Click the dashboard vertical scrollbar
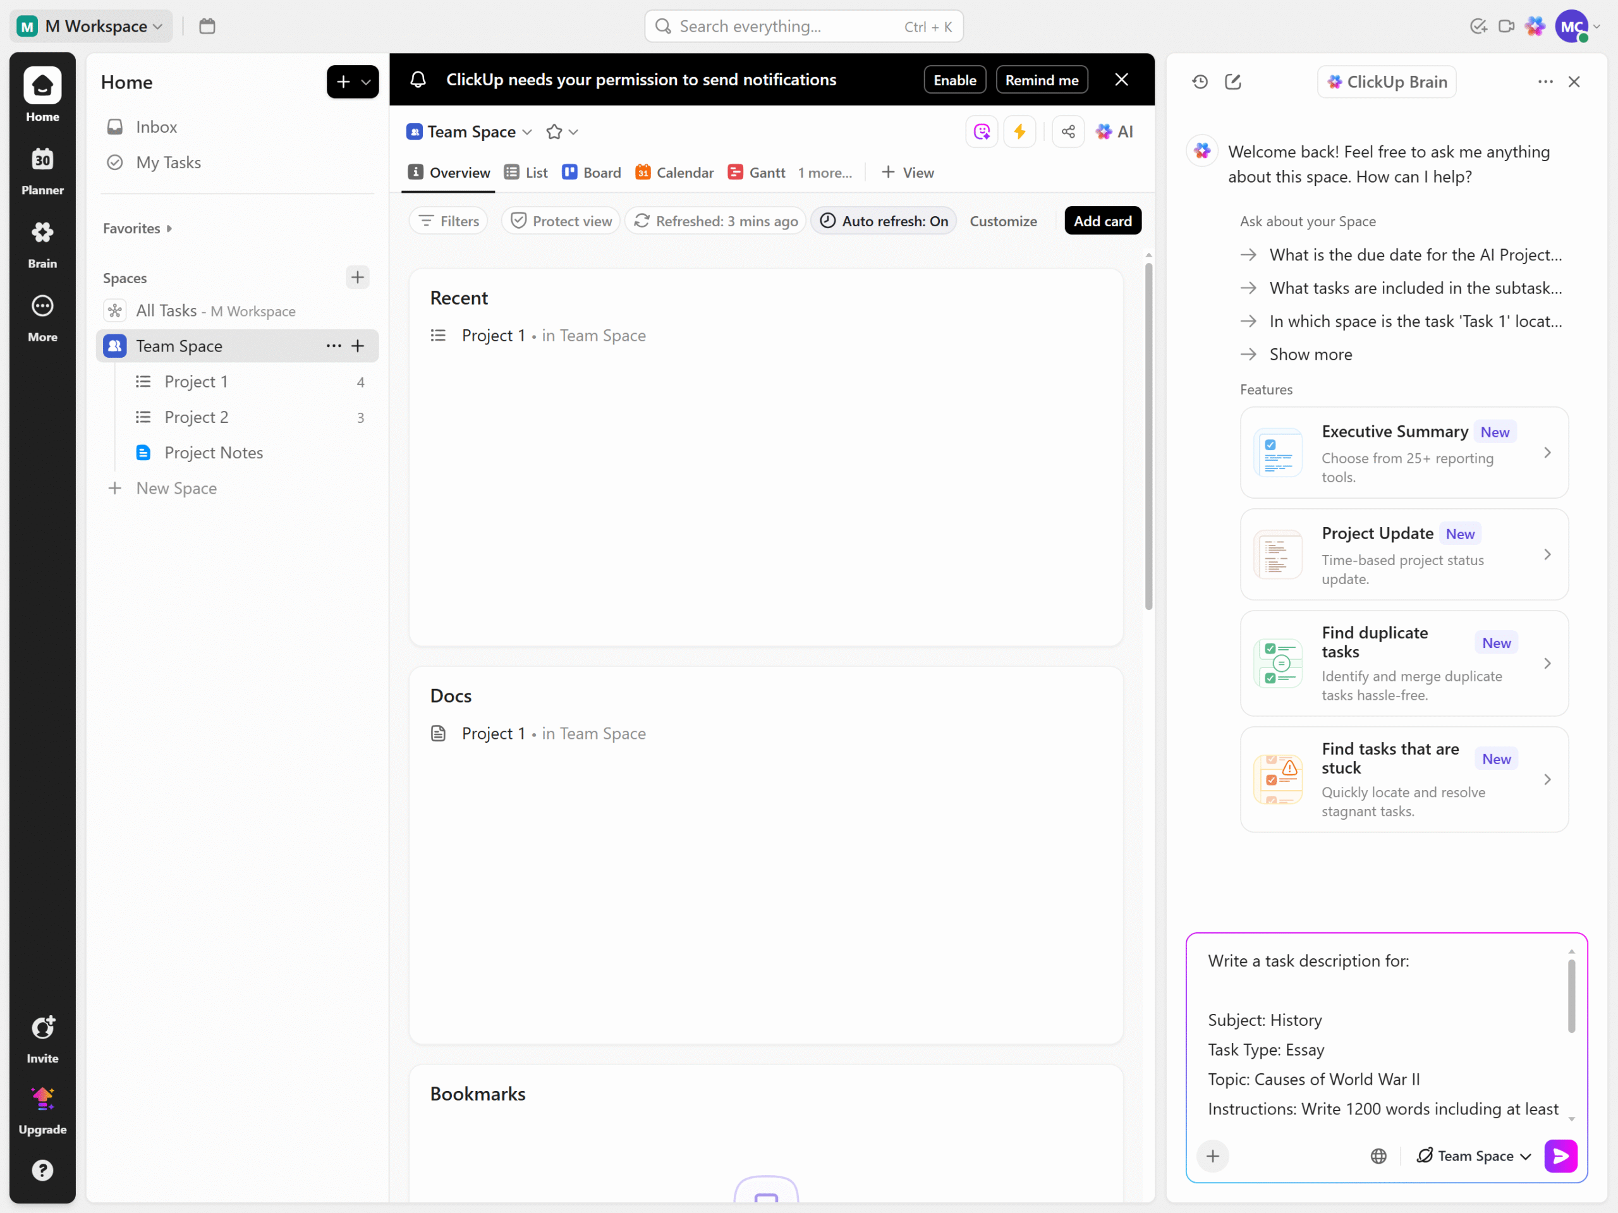 (x=1148, y=436)
